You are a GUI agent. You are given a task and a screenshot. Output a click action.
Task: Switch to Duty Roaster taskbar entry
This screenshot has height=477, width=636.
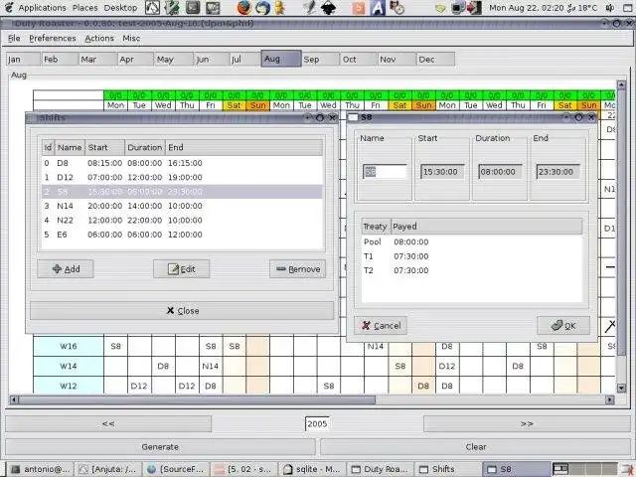[x=381, y=469]
